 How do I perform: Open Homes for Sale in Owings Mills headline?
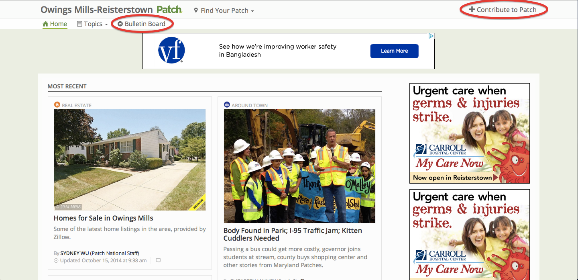104,218
